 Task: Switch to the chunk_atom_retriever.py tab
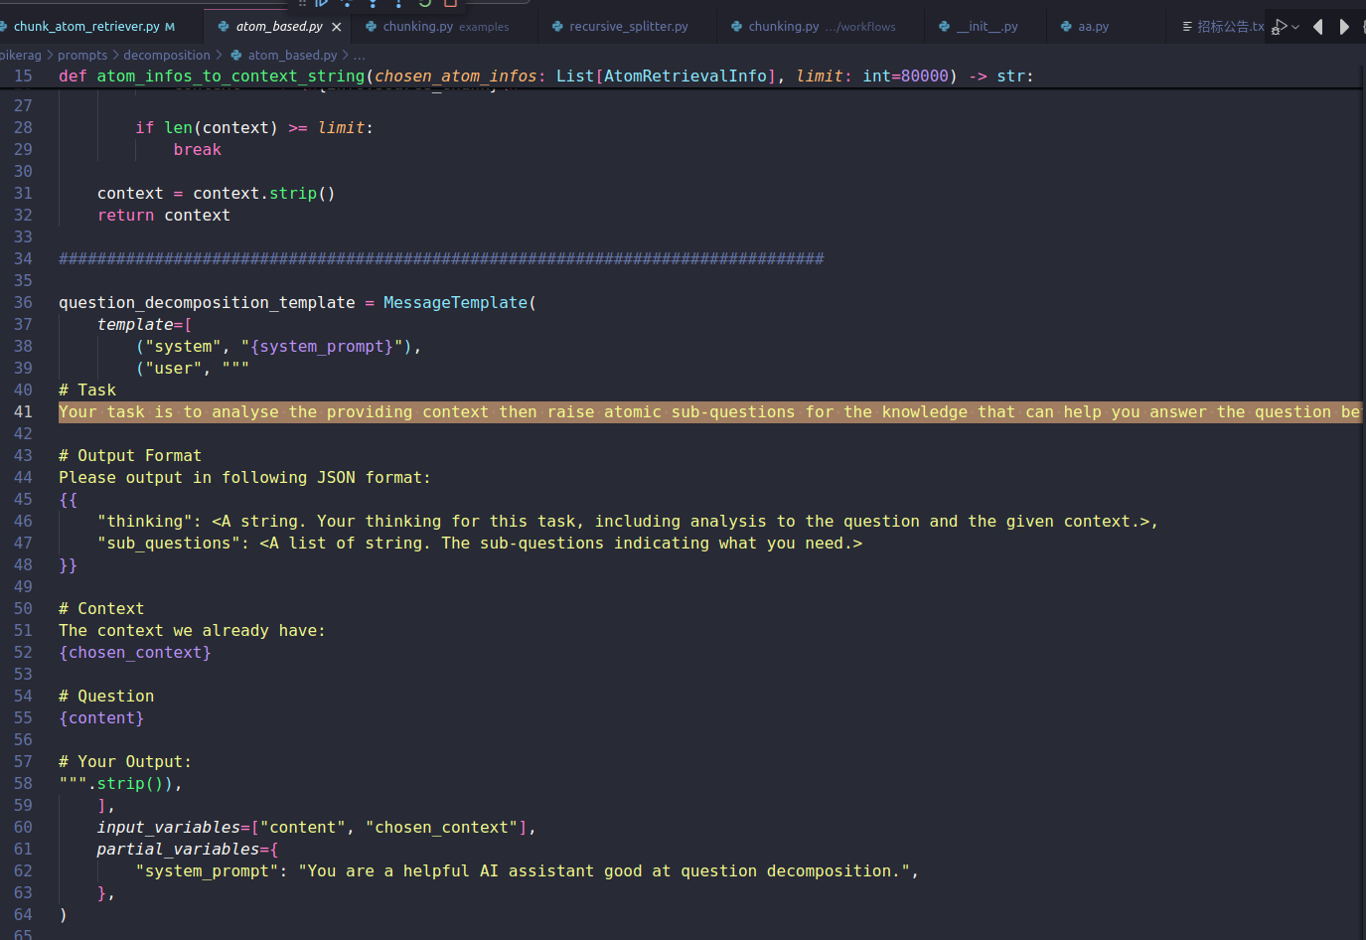pos(86,27)
